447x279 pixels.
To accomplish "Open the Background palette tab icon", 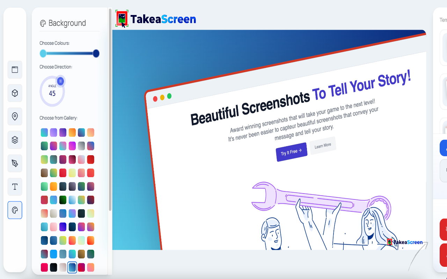I will coord(15,210).
